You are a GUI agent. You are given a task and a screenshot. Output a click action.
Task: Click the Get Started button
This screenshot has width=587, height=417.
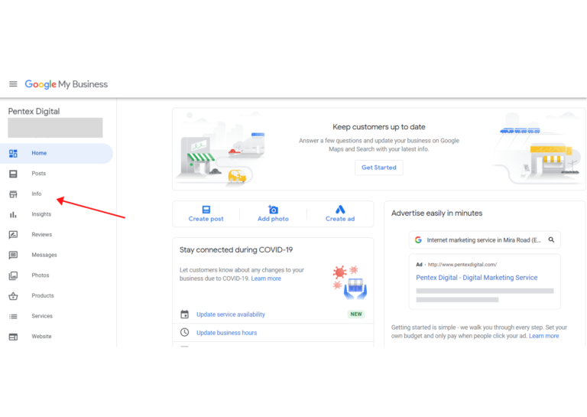pyautogui.click(x=379, y=168)
